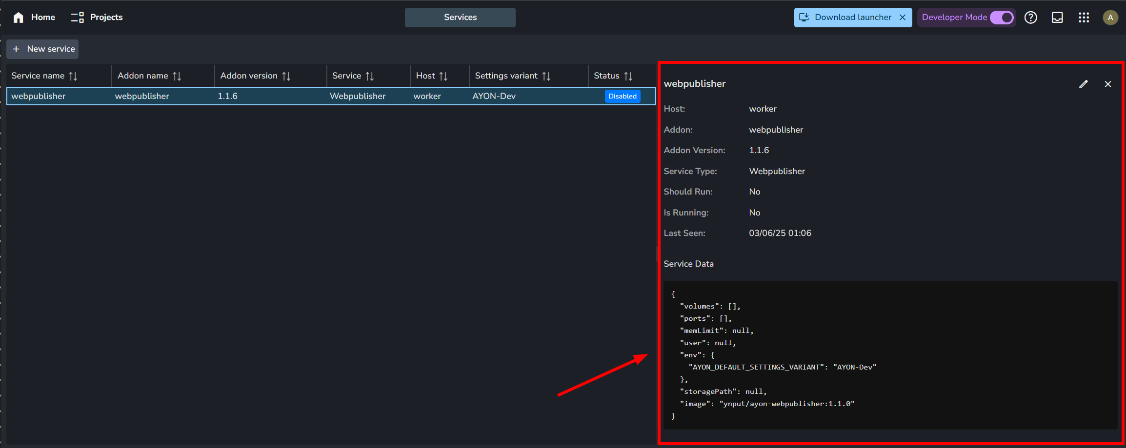Click the Download launcher button
Viewport: 1126px width, 448px height.
click(x=846, y=18)
